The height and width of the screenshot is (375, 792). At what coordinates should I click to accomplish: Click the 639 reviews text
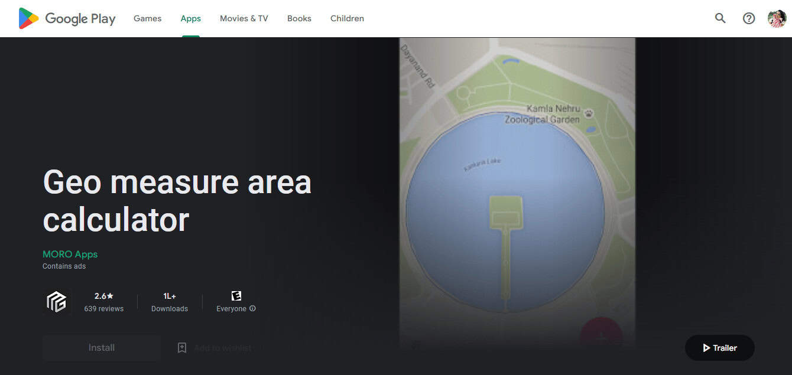[104, 308]
